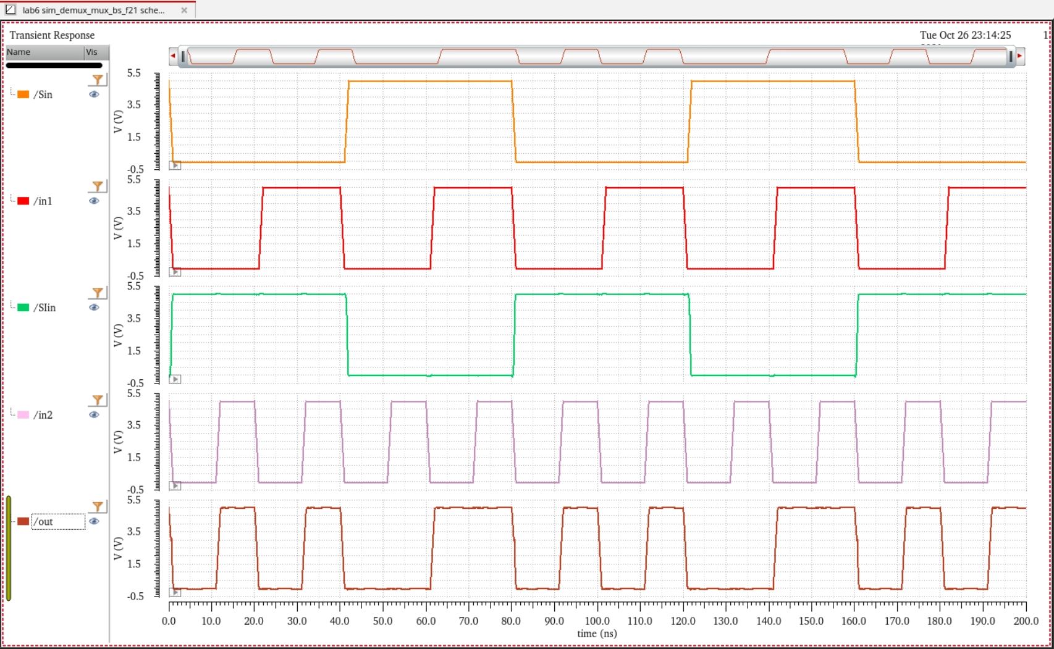Click the strip marker icon above /SIin eye
The height and width of the screenshot is (649, 1054).
pyautogui.click(x=97, y=293)
